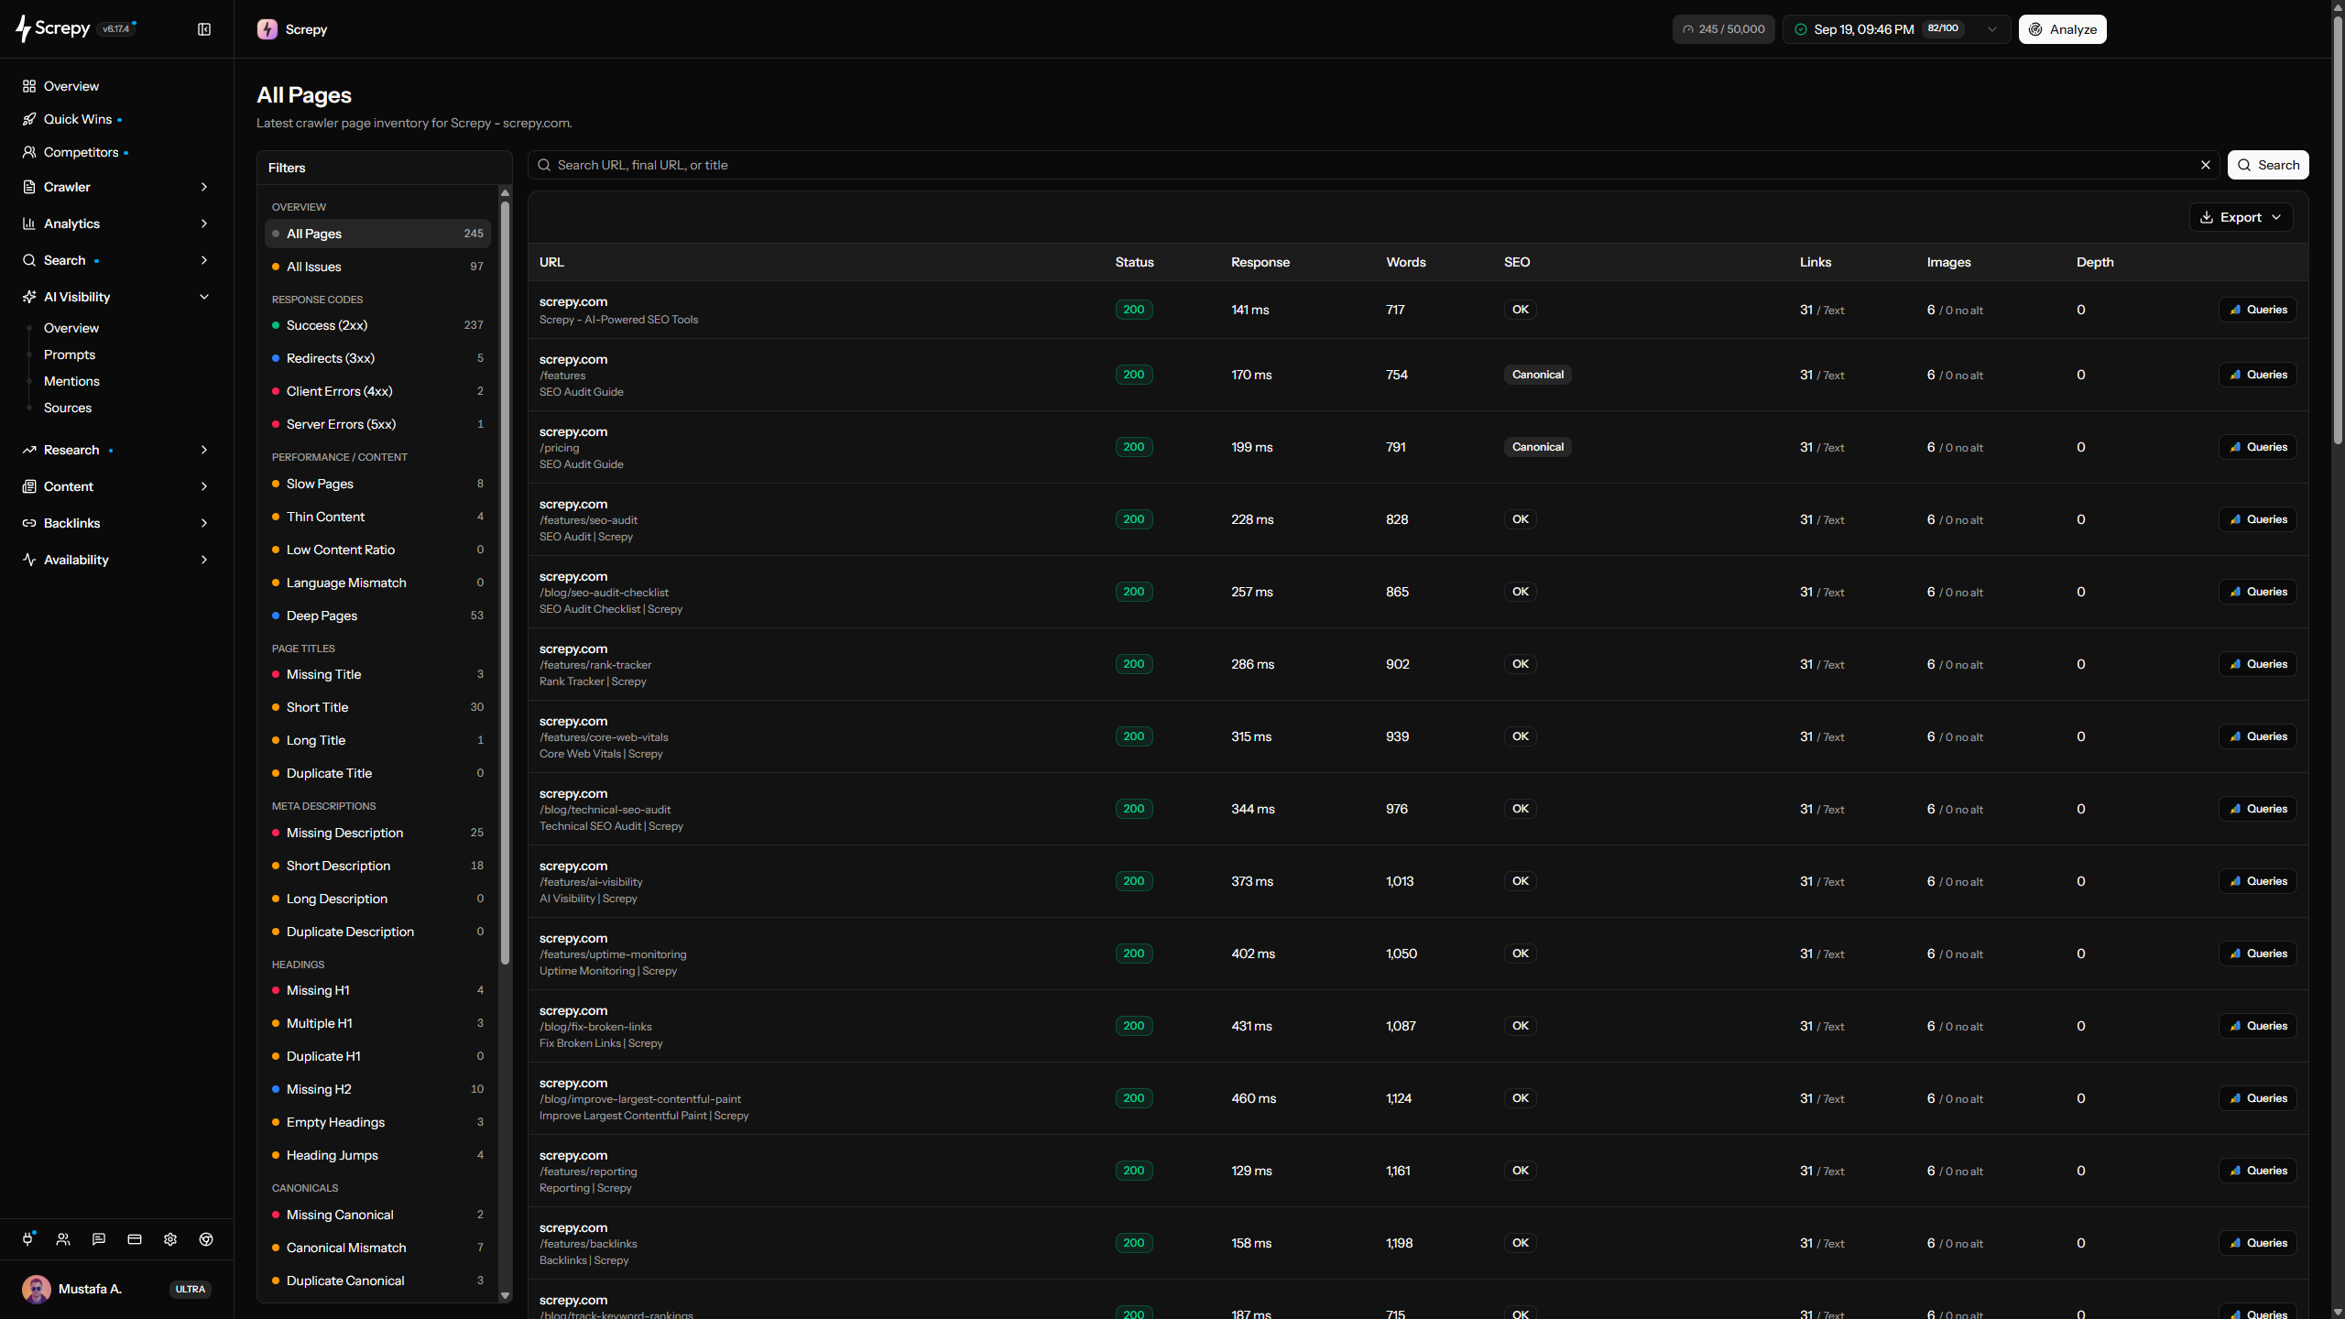Click the Research trend icon
This screenshot has height=1319, width=2345.
tap(29, 450)
